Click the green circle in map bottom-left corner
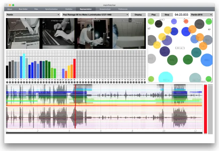219x151 pixels. pos(151,79)
